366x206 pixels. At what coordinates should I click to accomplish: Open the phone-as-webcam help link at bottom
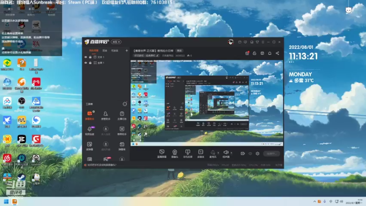pos(102,165)
